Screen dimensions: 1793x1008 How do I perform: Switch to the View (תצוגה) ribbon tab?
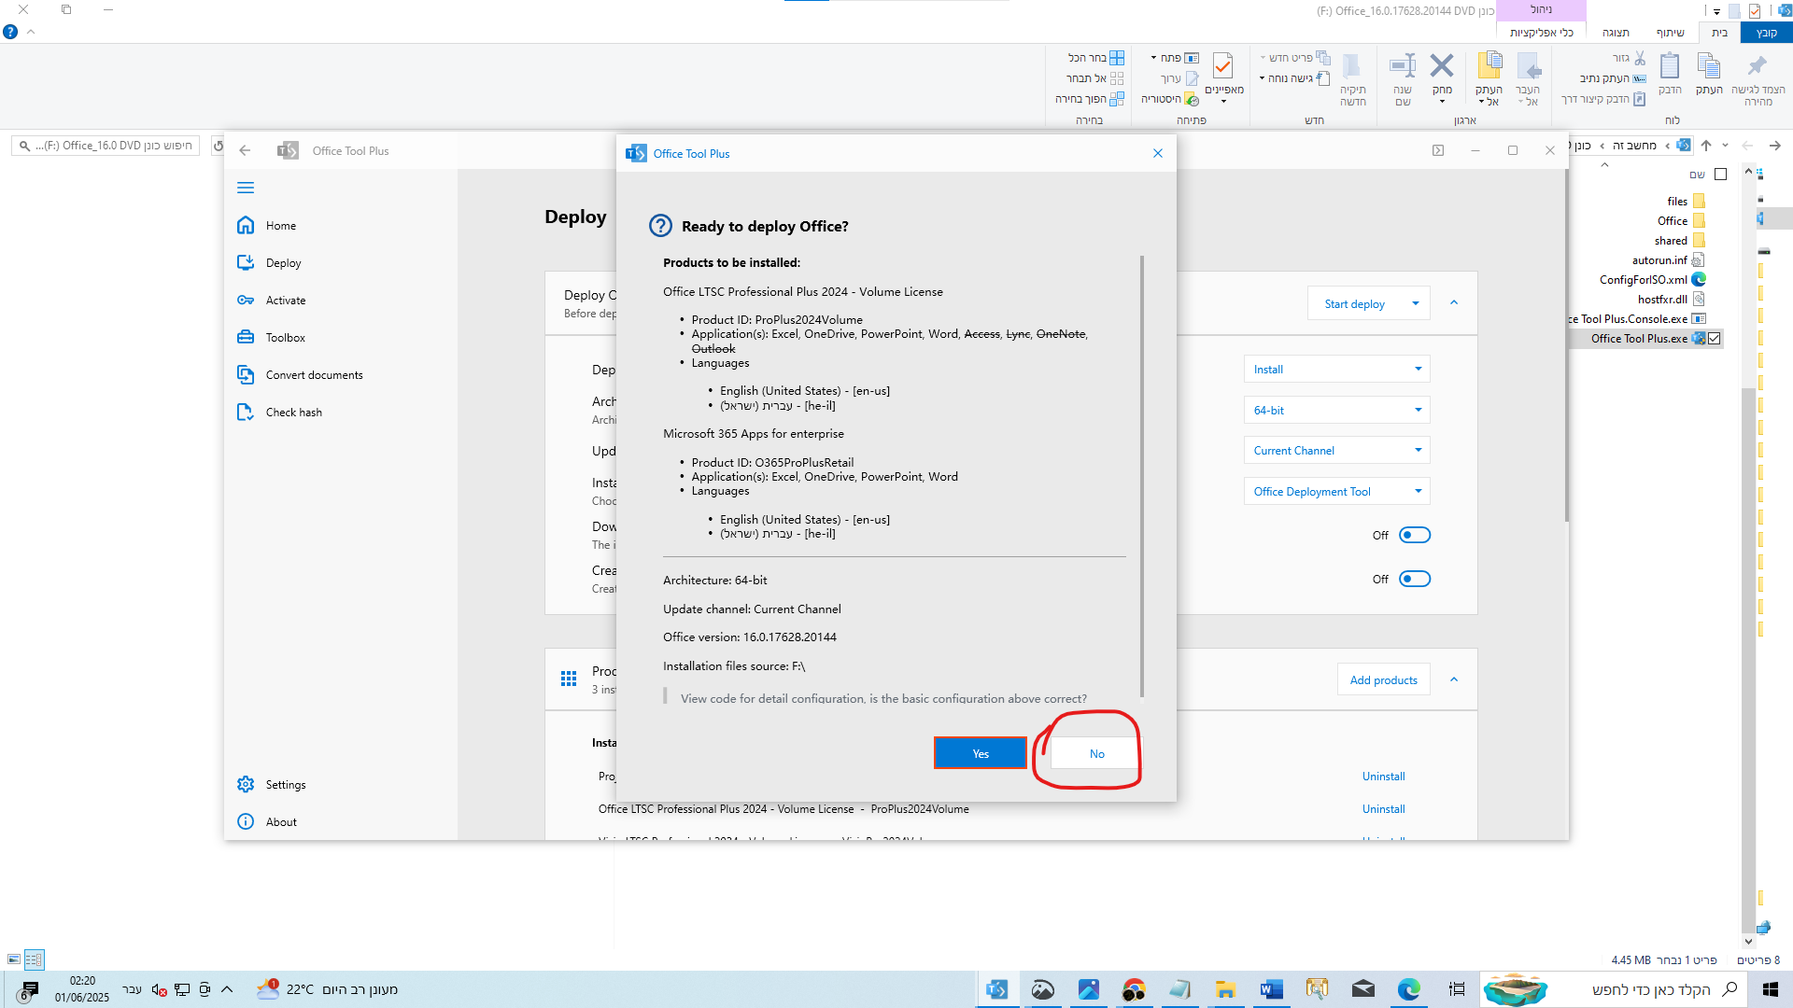coord(1616,33)
